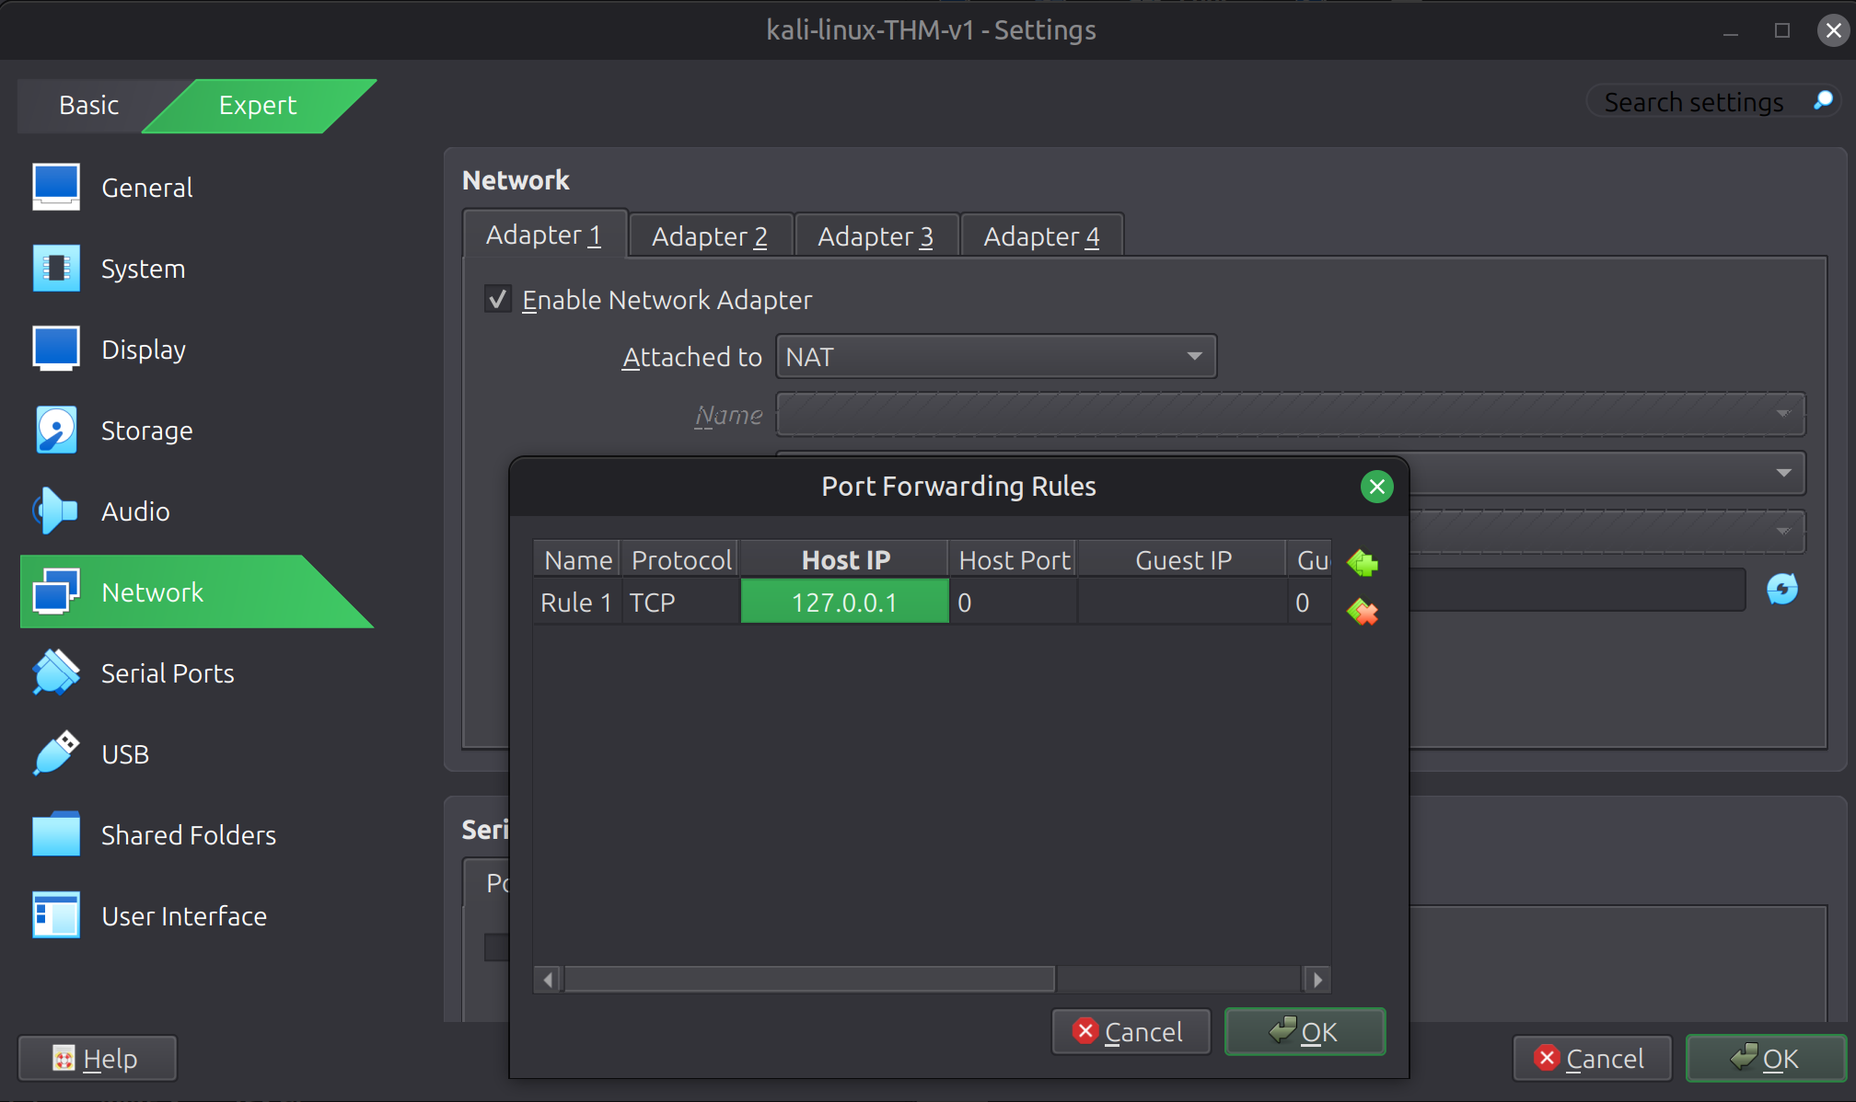Open the USB settings section

[125, 754]
